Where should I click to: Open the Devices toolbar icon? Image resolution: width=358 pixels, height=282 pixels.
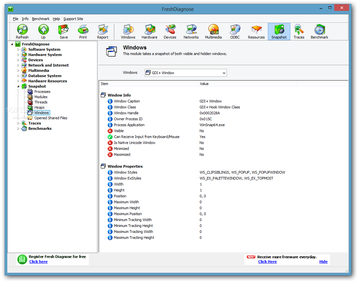(170, 31)
